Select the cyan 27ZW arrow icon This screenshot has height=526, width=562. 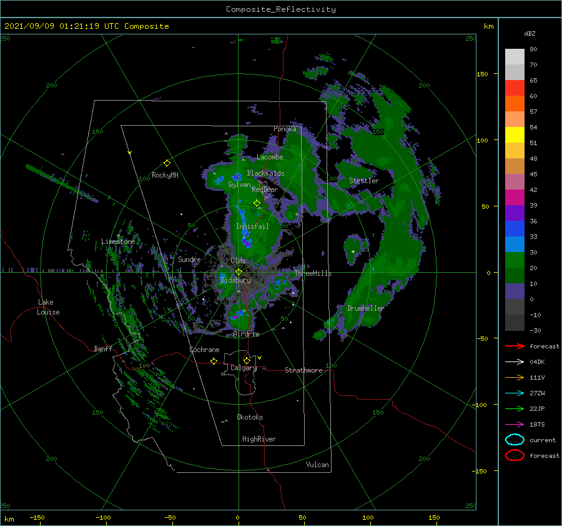[515, 393]
